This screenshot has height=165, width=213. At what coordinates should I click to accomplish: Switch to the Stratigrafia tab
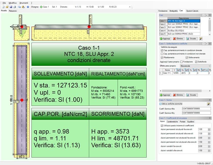click(173, 11)
